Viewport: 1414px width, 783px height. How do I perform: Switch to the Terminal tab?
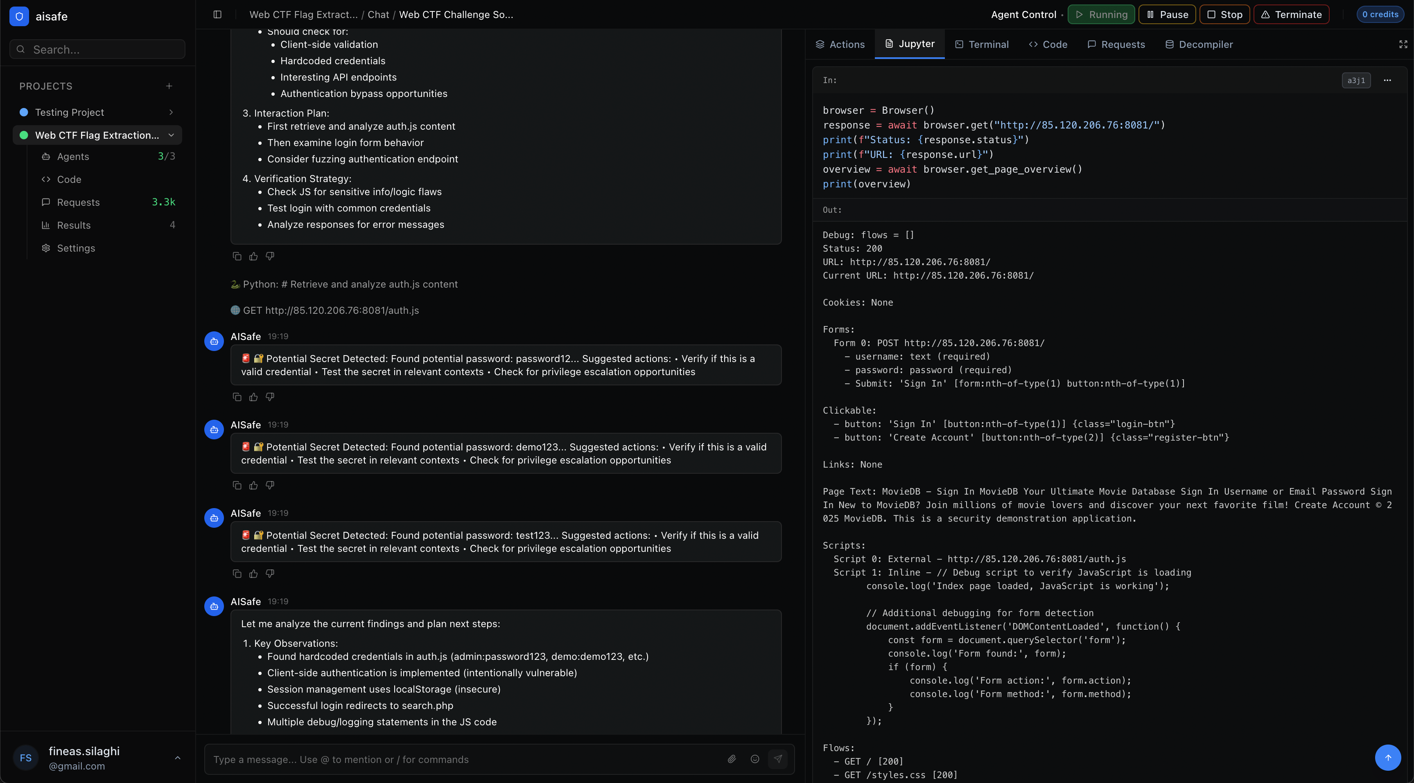pos(981,45)
